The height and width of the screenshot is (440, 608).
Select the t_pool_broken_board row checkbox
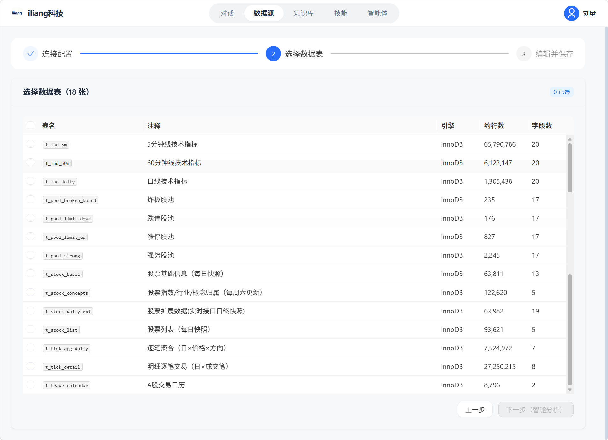31,200
